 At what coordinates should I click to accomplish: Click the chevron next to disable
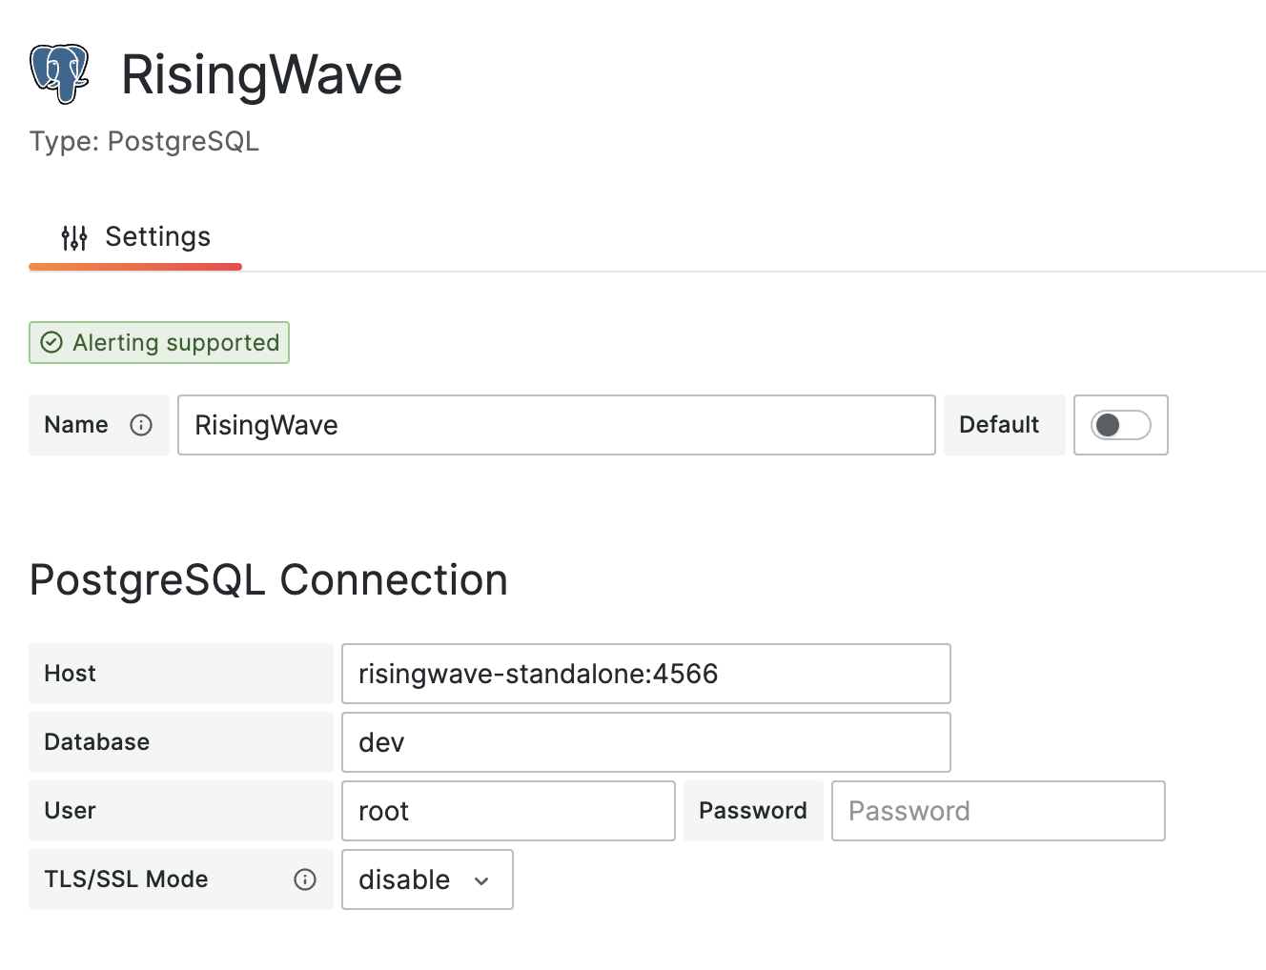(481, 881)
